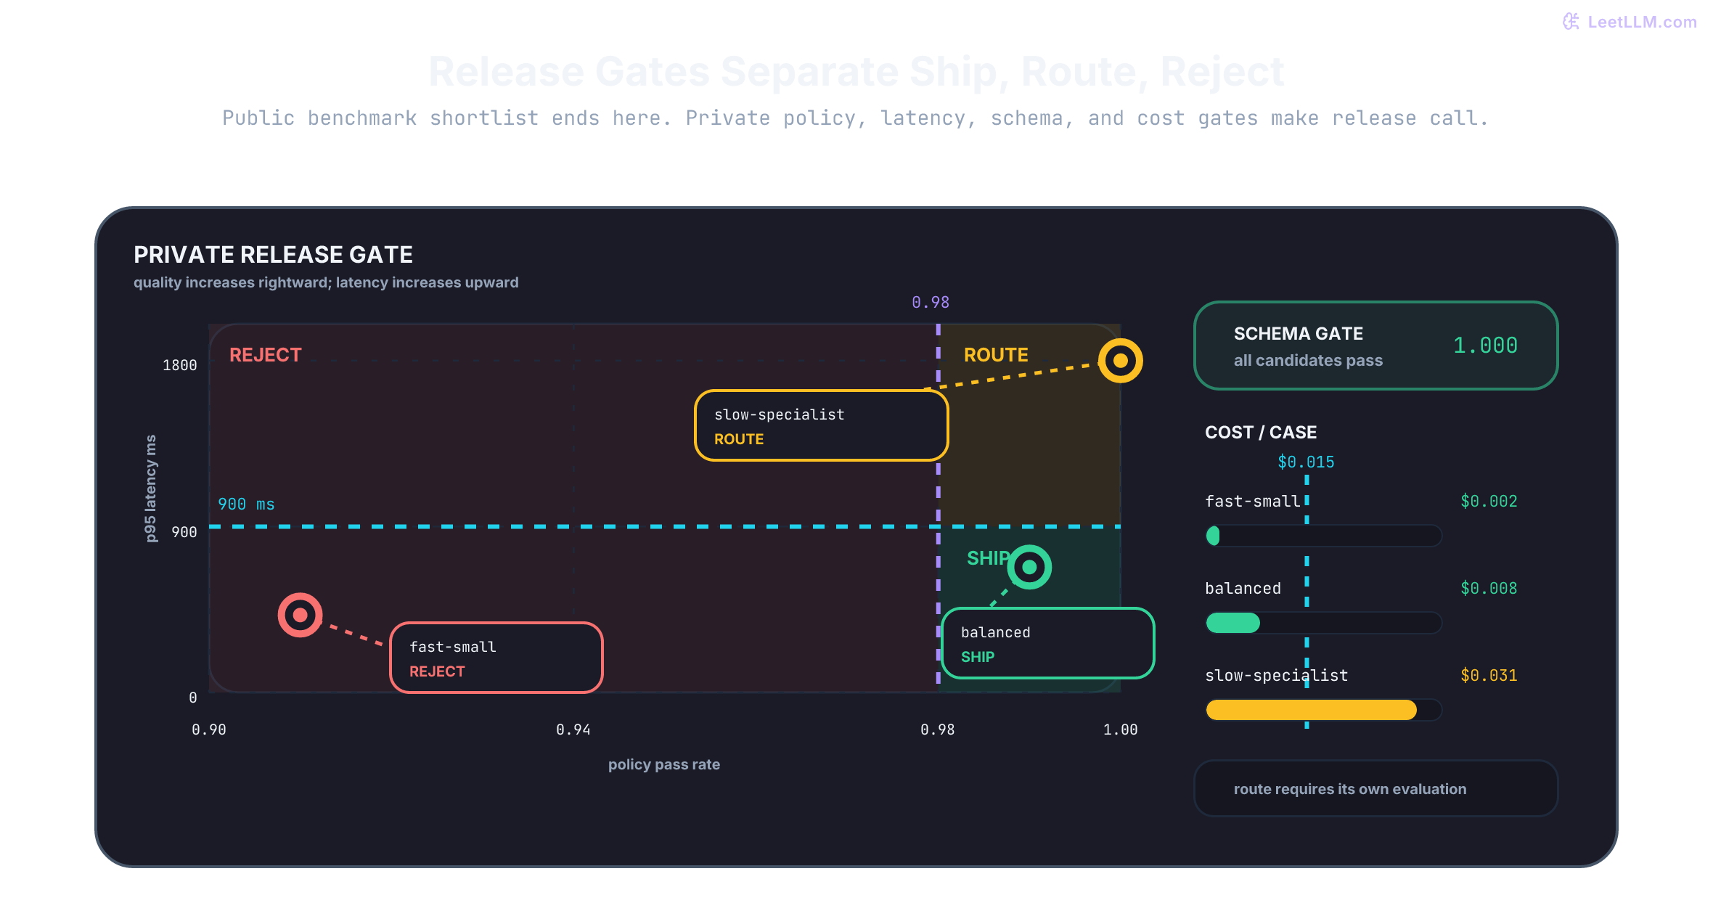Click the 'all candidates pass' subtitle
The width and height of the screenshot is (1713, 903).
click(x=1308, y=361)
